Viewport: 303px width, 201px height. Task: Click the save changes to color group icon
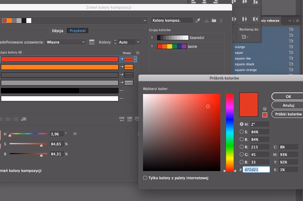pyautogui.click(x=207, y=21)
